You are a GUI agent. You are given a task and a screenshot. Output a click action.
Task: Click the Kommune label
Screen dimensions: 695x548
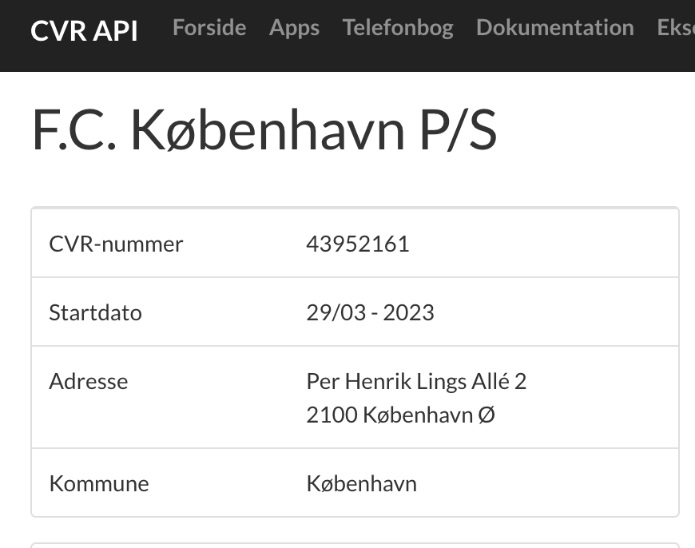click(99, 483)
